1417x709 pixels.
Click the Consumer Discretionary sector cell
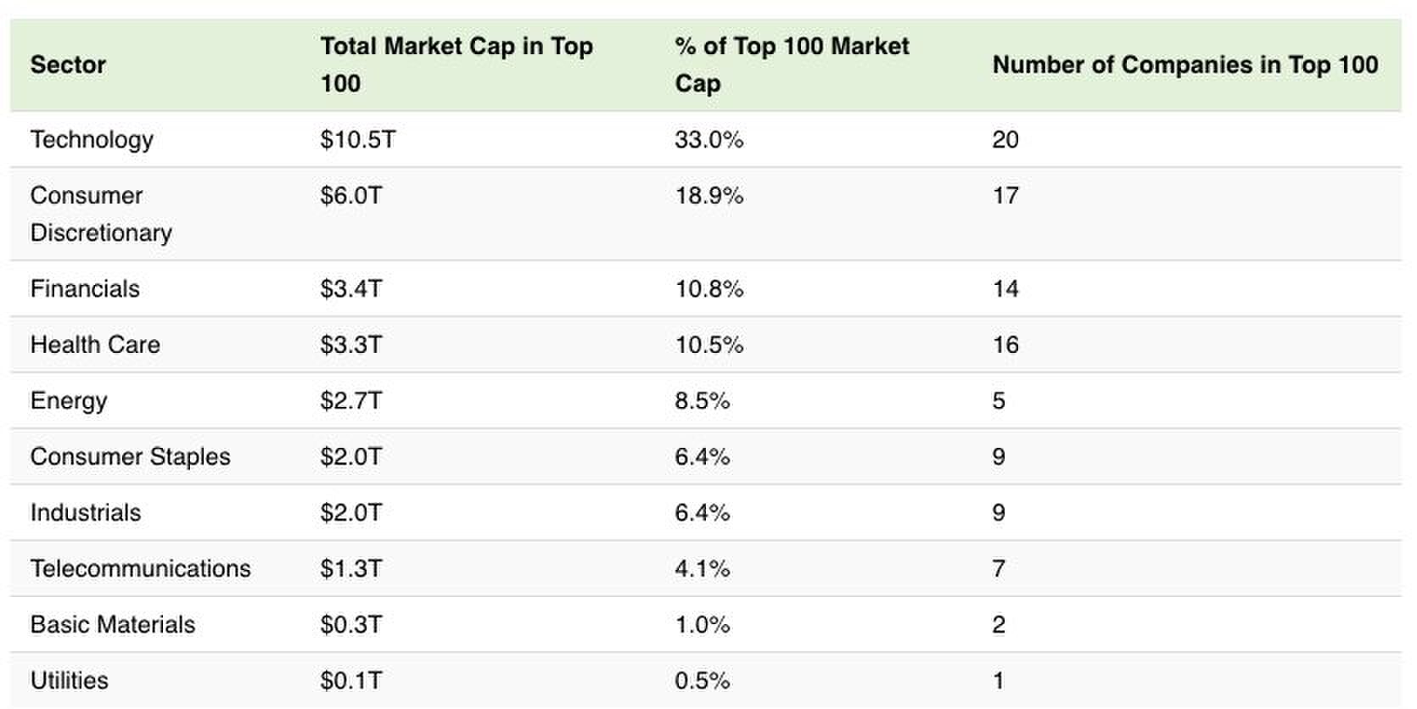(101, 214)
